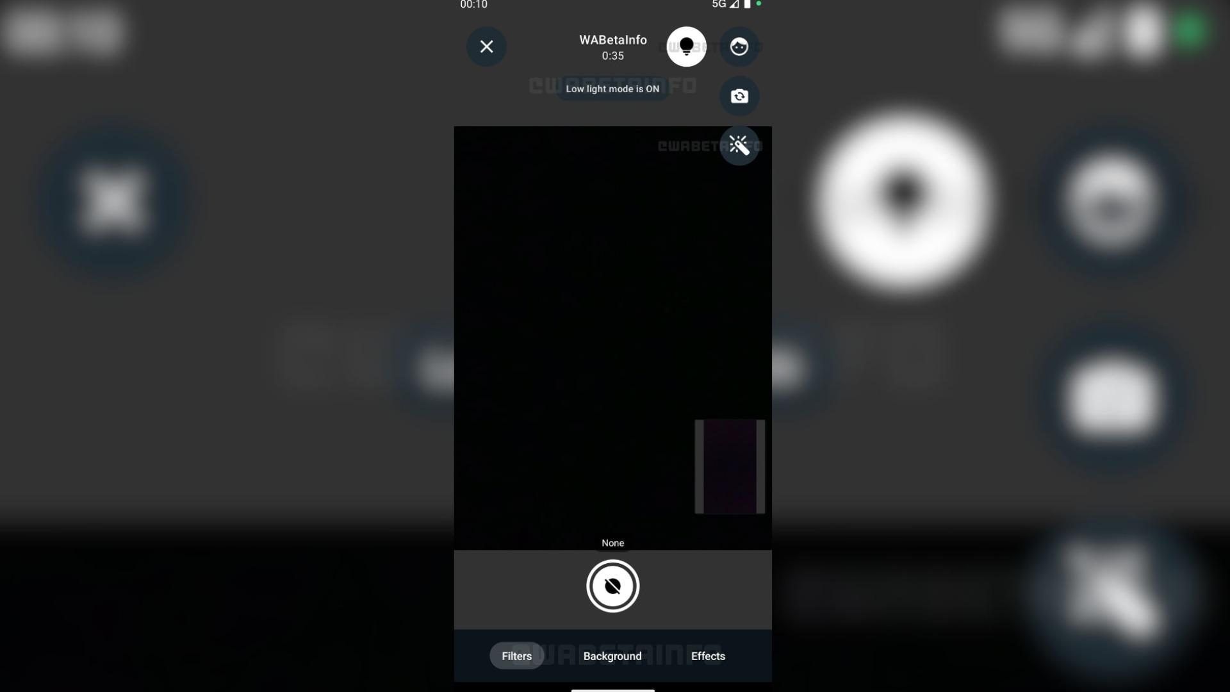Expand filters carousel options
1230x692 pixels.
click(x=516, y=655)
